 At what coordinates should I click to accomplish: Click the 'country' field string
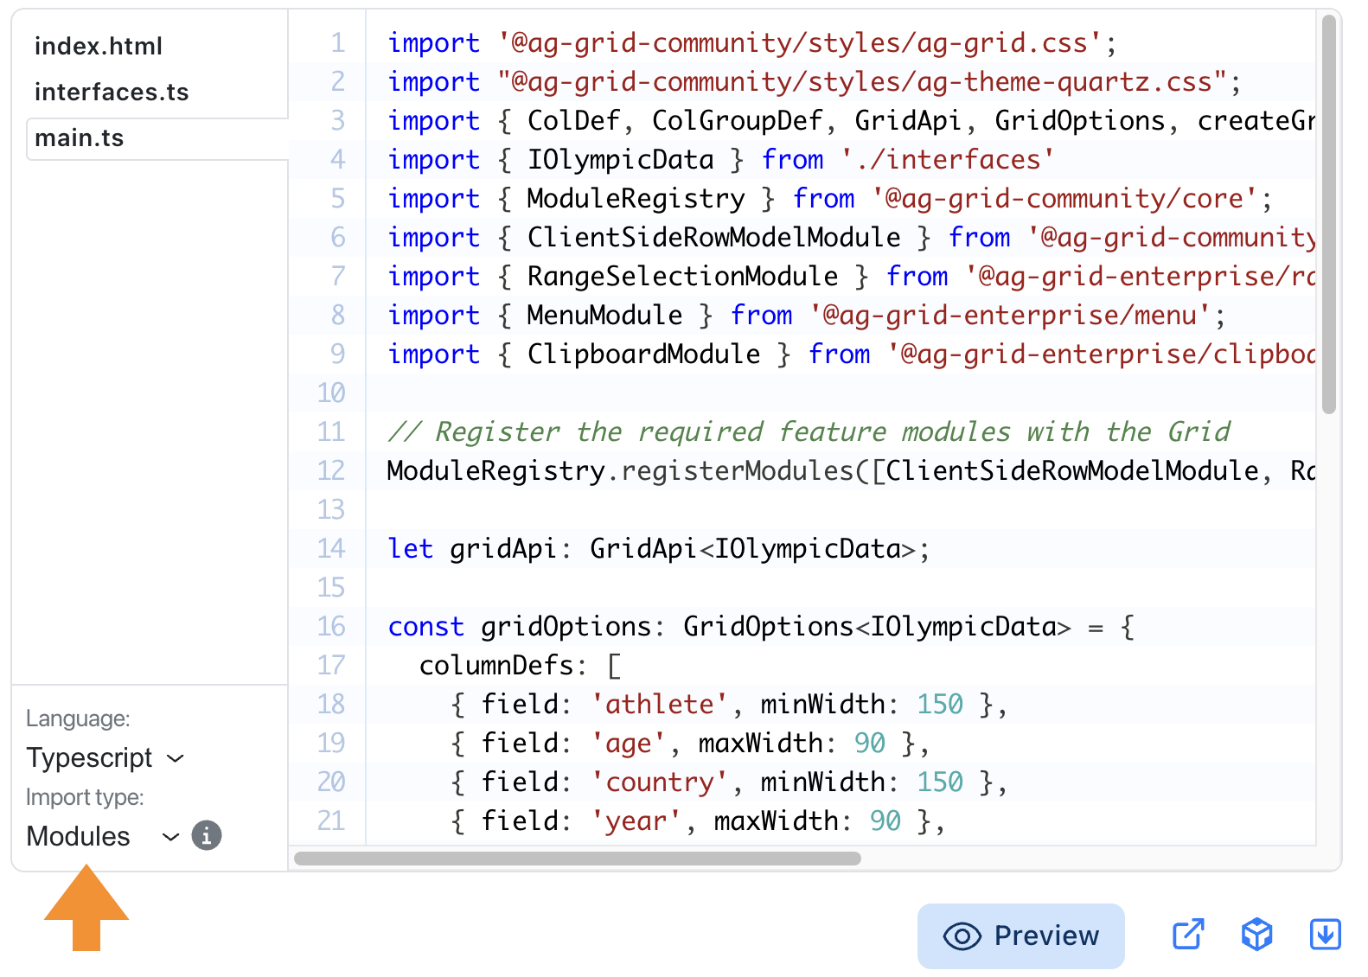(x=660, y=782)
